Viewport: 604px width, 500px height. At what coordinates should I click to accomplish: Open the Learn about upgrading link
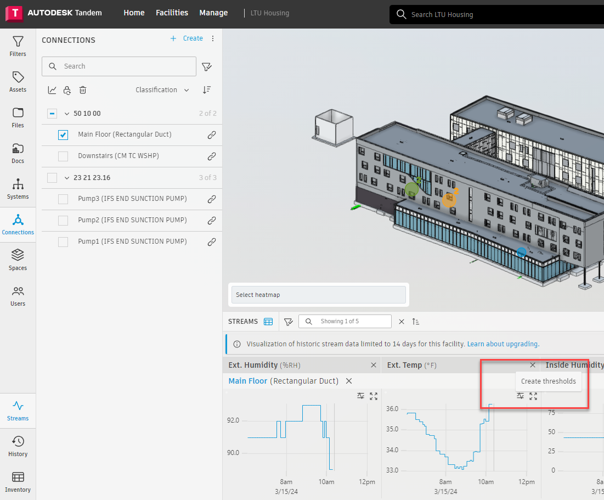(x=503, y=344)
